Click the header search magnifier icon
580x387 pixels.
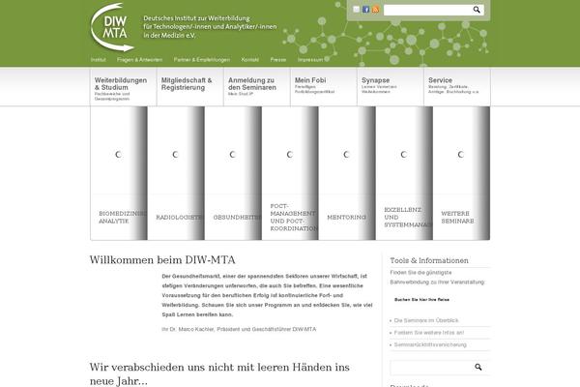[477, 10]
